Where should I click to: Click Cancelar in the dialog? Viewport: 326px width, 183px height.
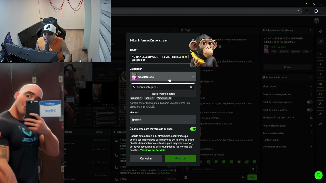click(146, 158)
